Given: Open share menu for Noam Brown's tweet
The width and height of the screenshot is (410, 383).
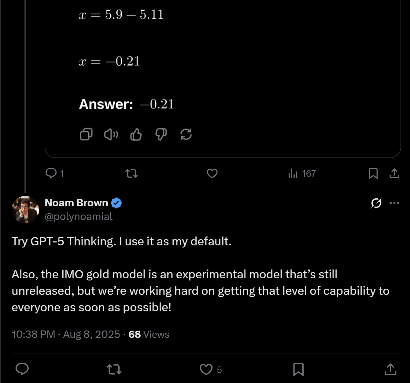Looking at the screenshot, I should [390, 369].
